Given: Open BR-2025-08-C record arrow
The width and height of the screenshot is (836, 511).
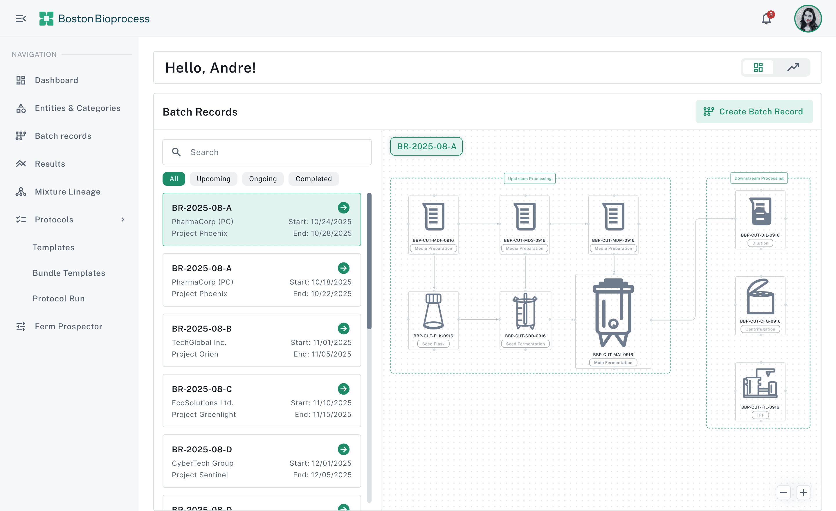Looking at the screenshot, I should click(x=343, y=389).
